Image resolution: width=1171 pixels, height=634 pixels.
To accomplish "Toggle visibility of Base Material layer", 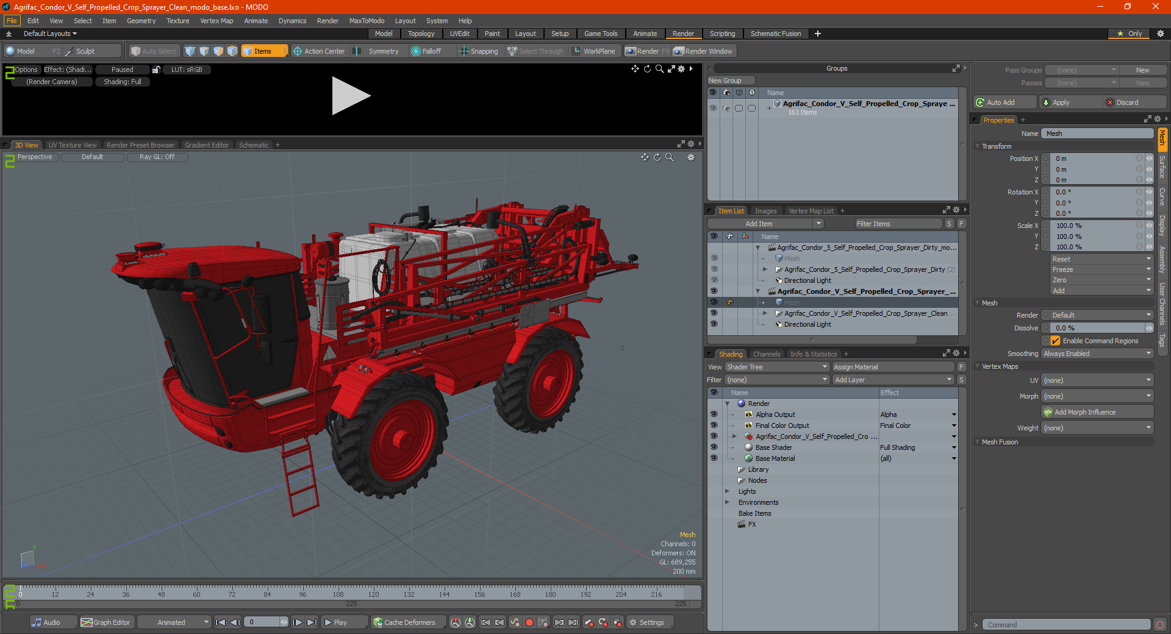I will pos(714,458).
